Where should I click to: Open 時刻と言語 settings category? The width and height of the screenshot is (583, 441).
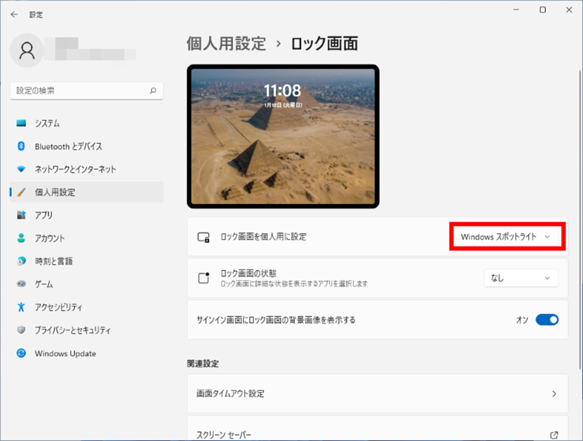[54, 261]
